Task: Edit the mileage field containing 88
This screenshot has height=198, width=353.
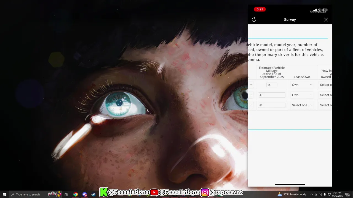Action: [x=272, y=105]
